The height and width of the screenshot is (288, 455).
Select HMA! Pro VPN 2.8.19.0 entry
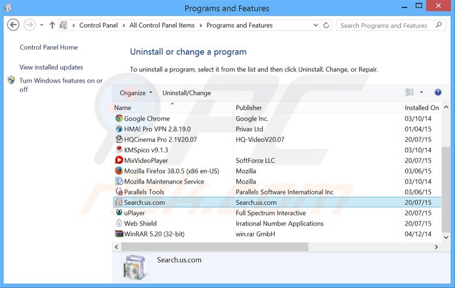click(158, 129)
